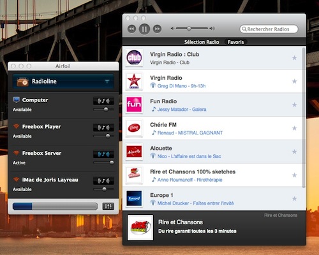Open track Anne Roumanoff - Rirothérapie
Screen dimensions: 319x255
(189, 180)
